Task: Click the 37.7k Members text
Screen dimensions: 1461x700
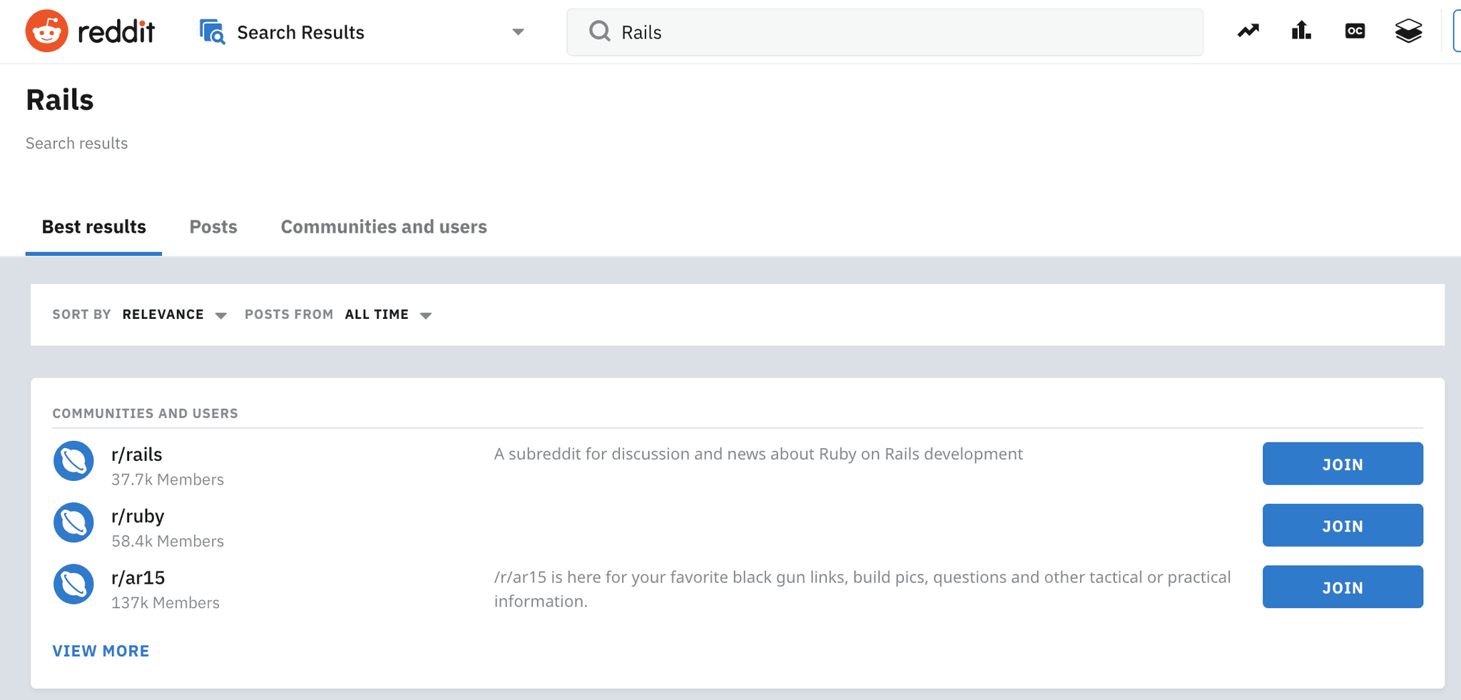Action: pos(168,480)
